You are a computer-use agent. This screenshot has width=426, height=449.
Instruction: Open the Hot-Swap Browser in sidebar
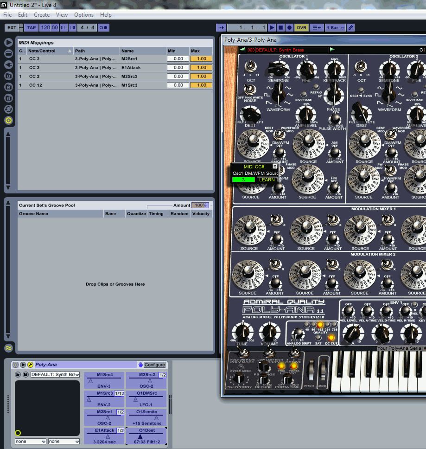click(9, 109)
